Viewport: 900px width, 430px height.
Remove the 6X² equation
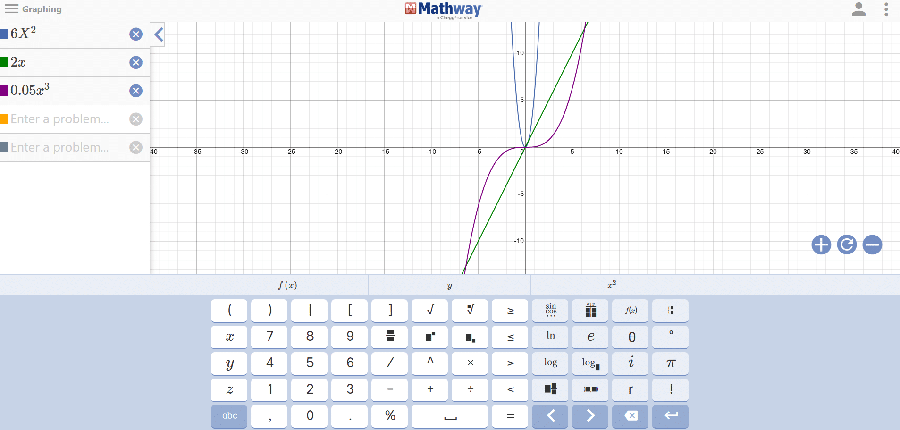(136, 34)
